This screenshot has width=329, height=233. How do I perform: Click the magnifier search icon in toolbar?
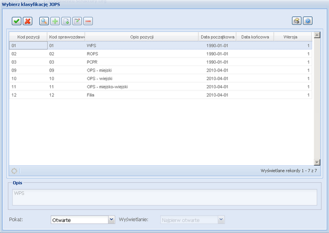click(45, 21)
